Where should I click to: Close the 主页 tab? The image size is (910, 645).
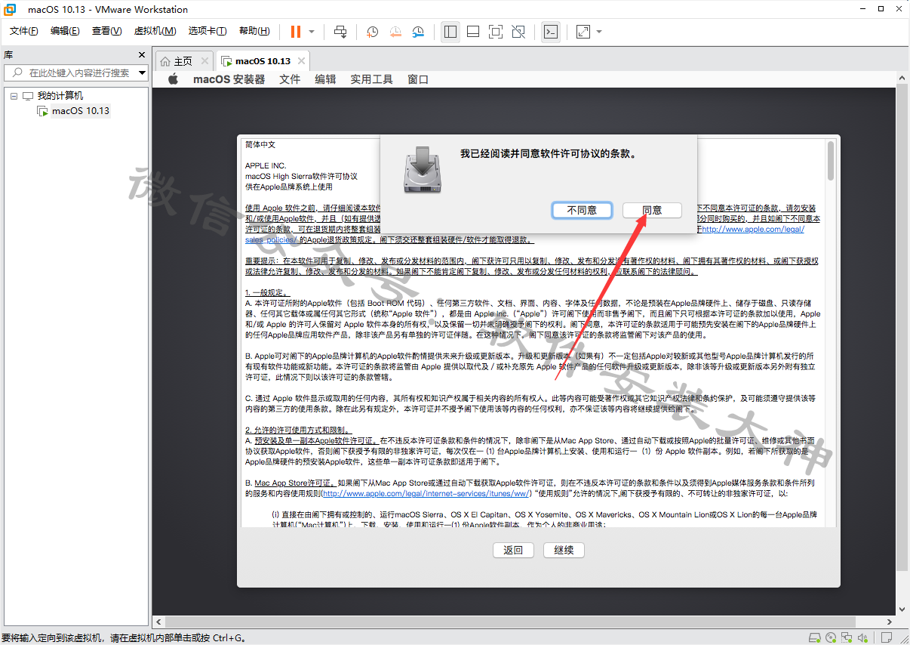[204, 61]
